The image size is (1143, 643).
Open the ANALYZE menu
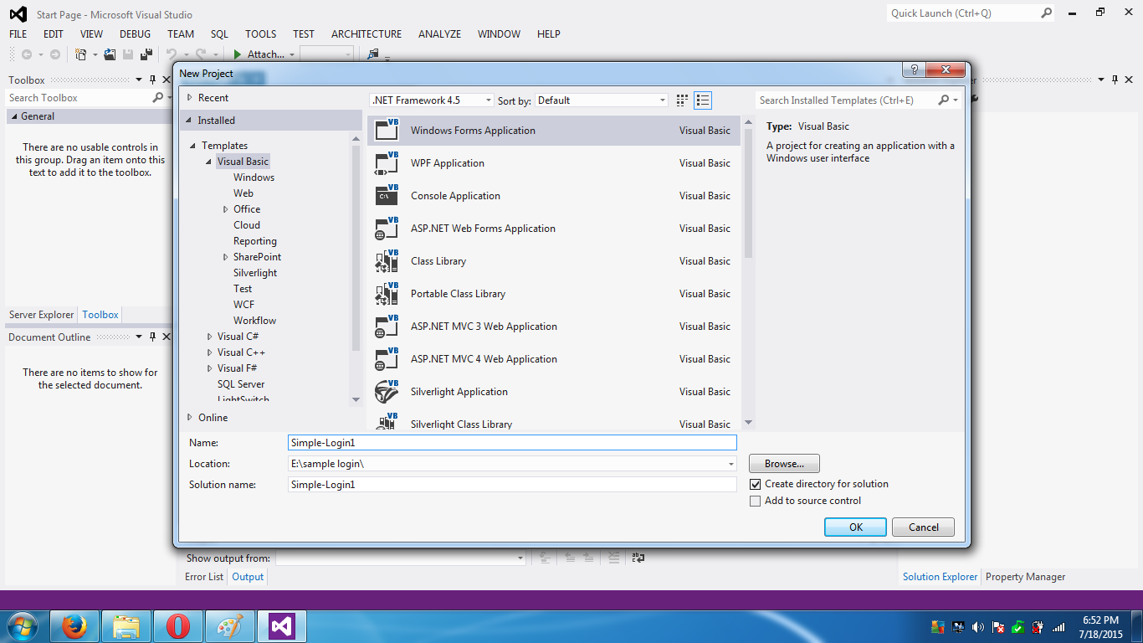440,34
